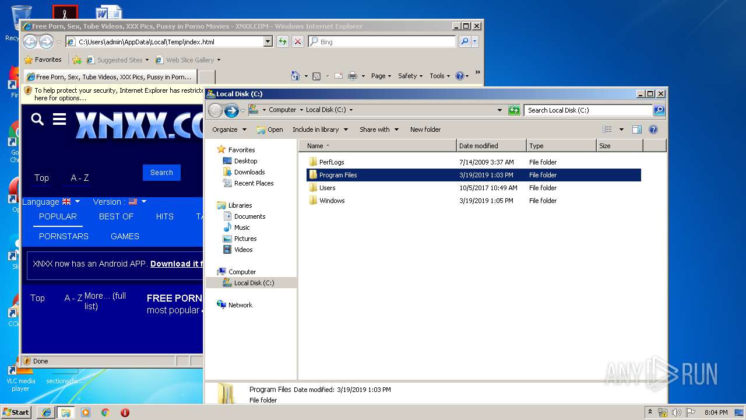Sort by the Date modified column header
The width and height of the screenshot is (746, 420).
tap(491, 146)
